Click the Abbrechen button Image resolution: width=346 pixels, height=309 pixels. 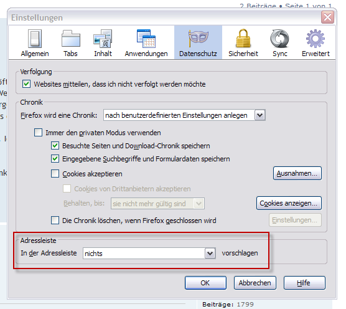[255, 283]
